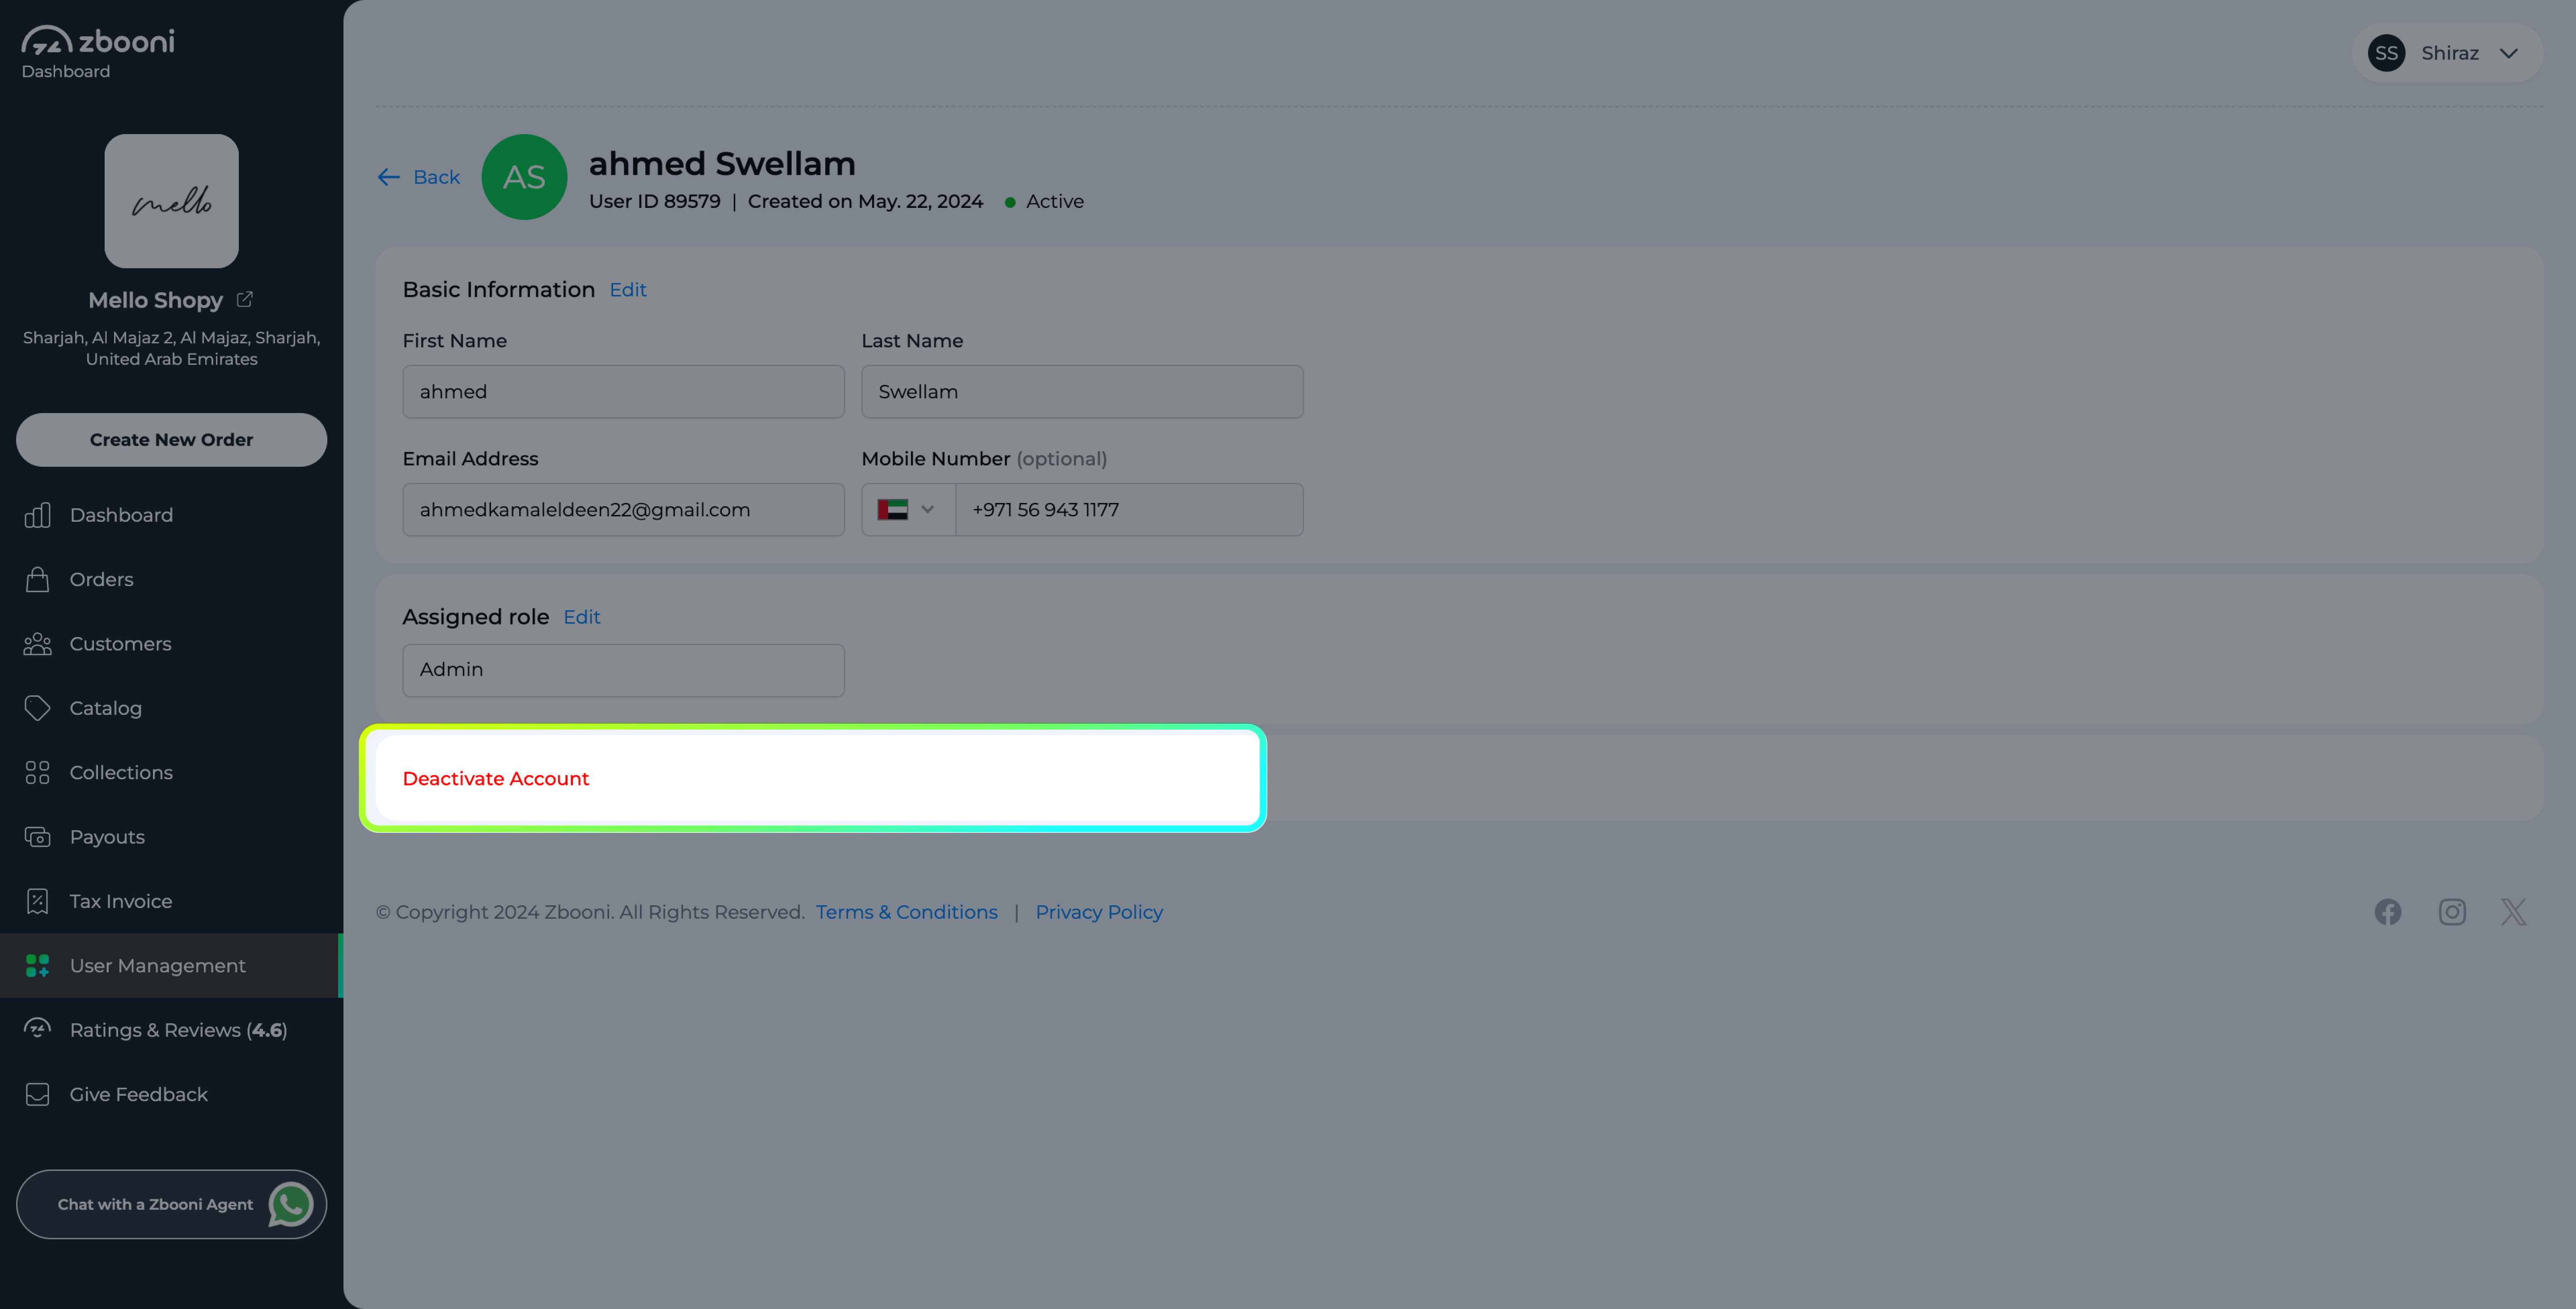This screenshot has height=1309, width=2576.
Task: Click the Last Name field
Action: [1082, 391]
